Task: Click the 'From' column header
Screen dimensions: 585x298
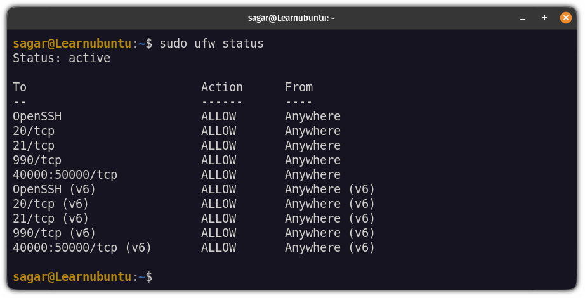Action: pyautogui.click(x=299, y=87)
